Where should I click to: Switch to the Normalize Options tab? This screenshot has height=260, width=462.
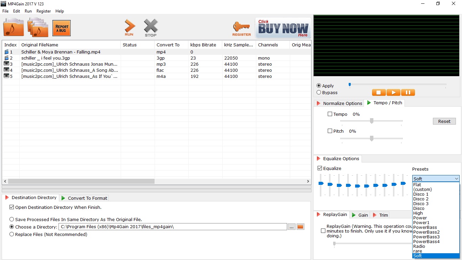(339, 103)
